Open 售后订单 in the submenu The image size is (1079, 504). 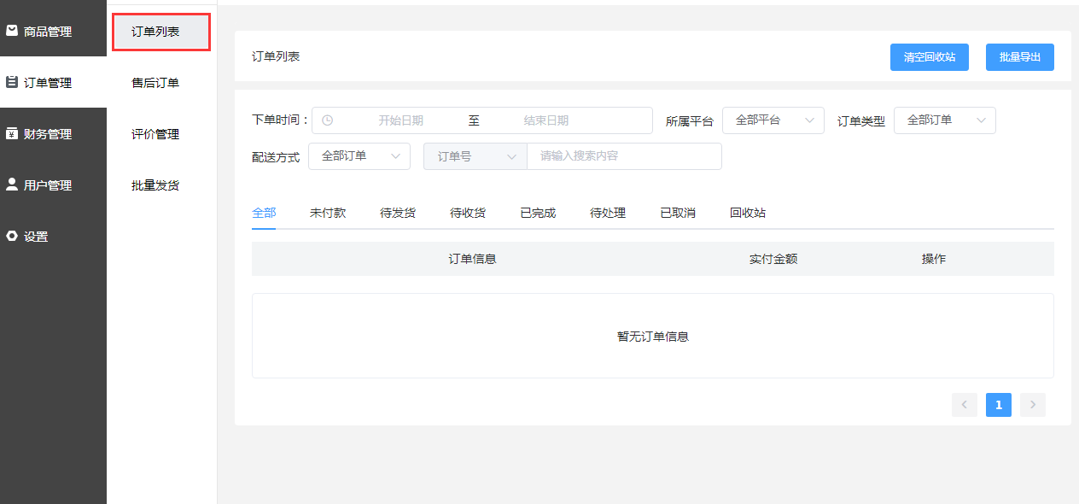tap(155, 83)
